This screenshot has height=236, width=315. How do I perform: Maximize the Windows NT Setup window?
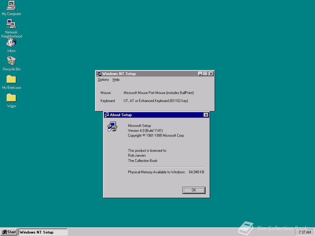205,74
